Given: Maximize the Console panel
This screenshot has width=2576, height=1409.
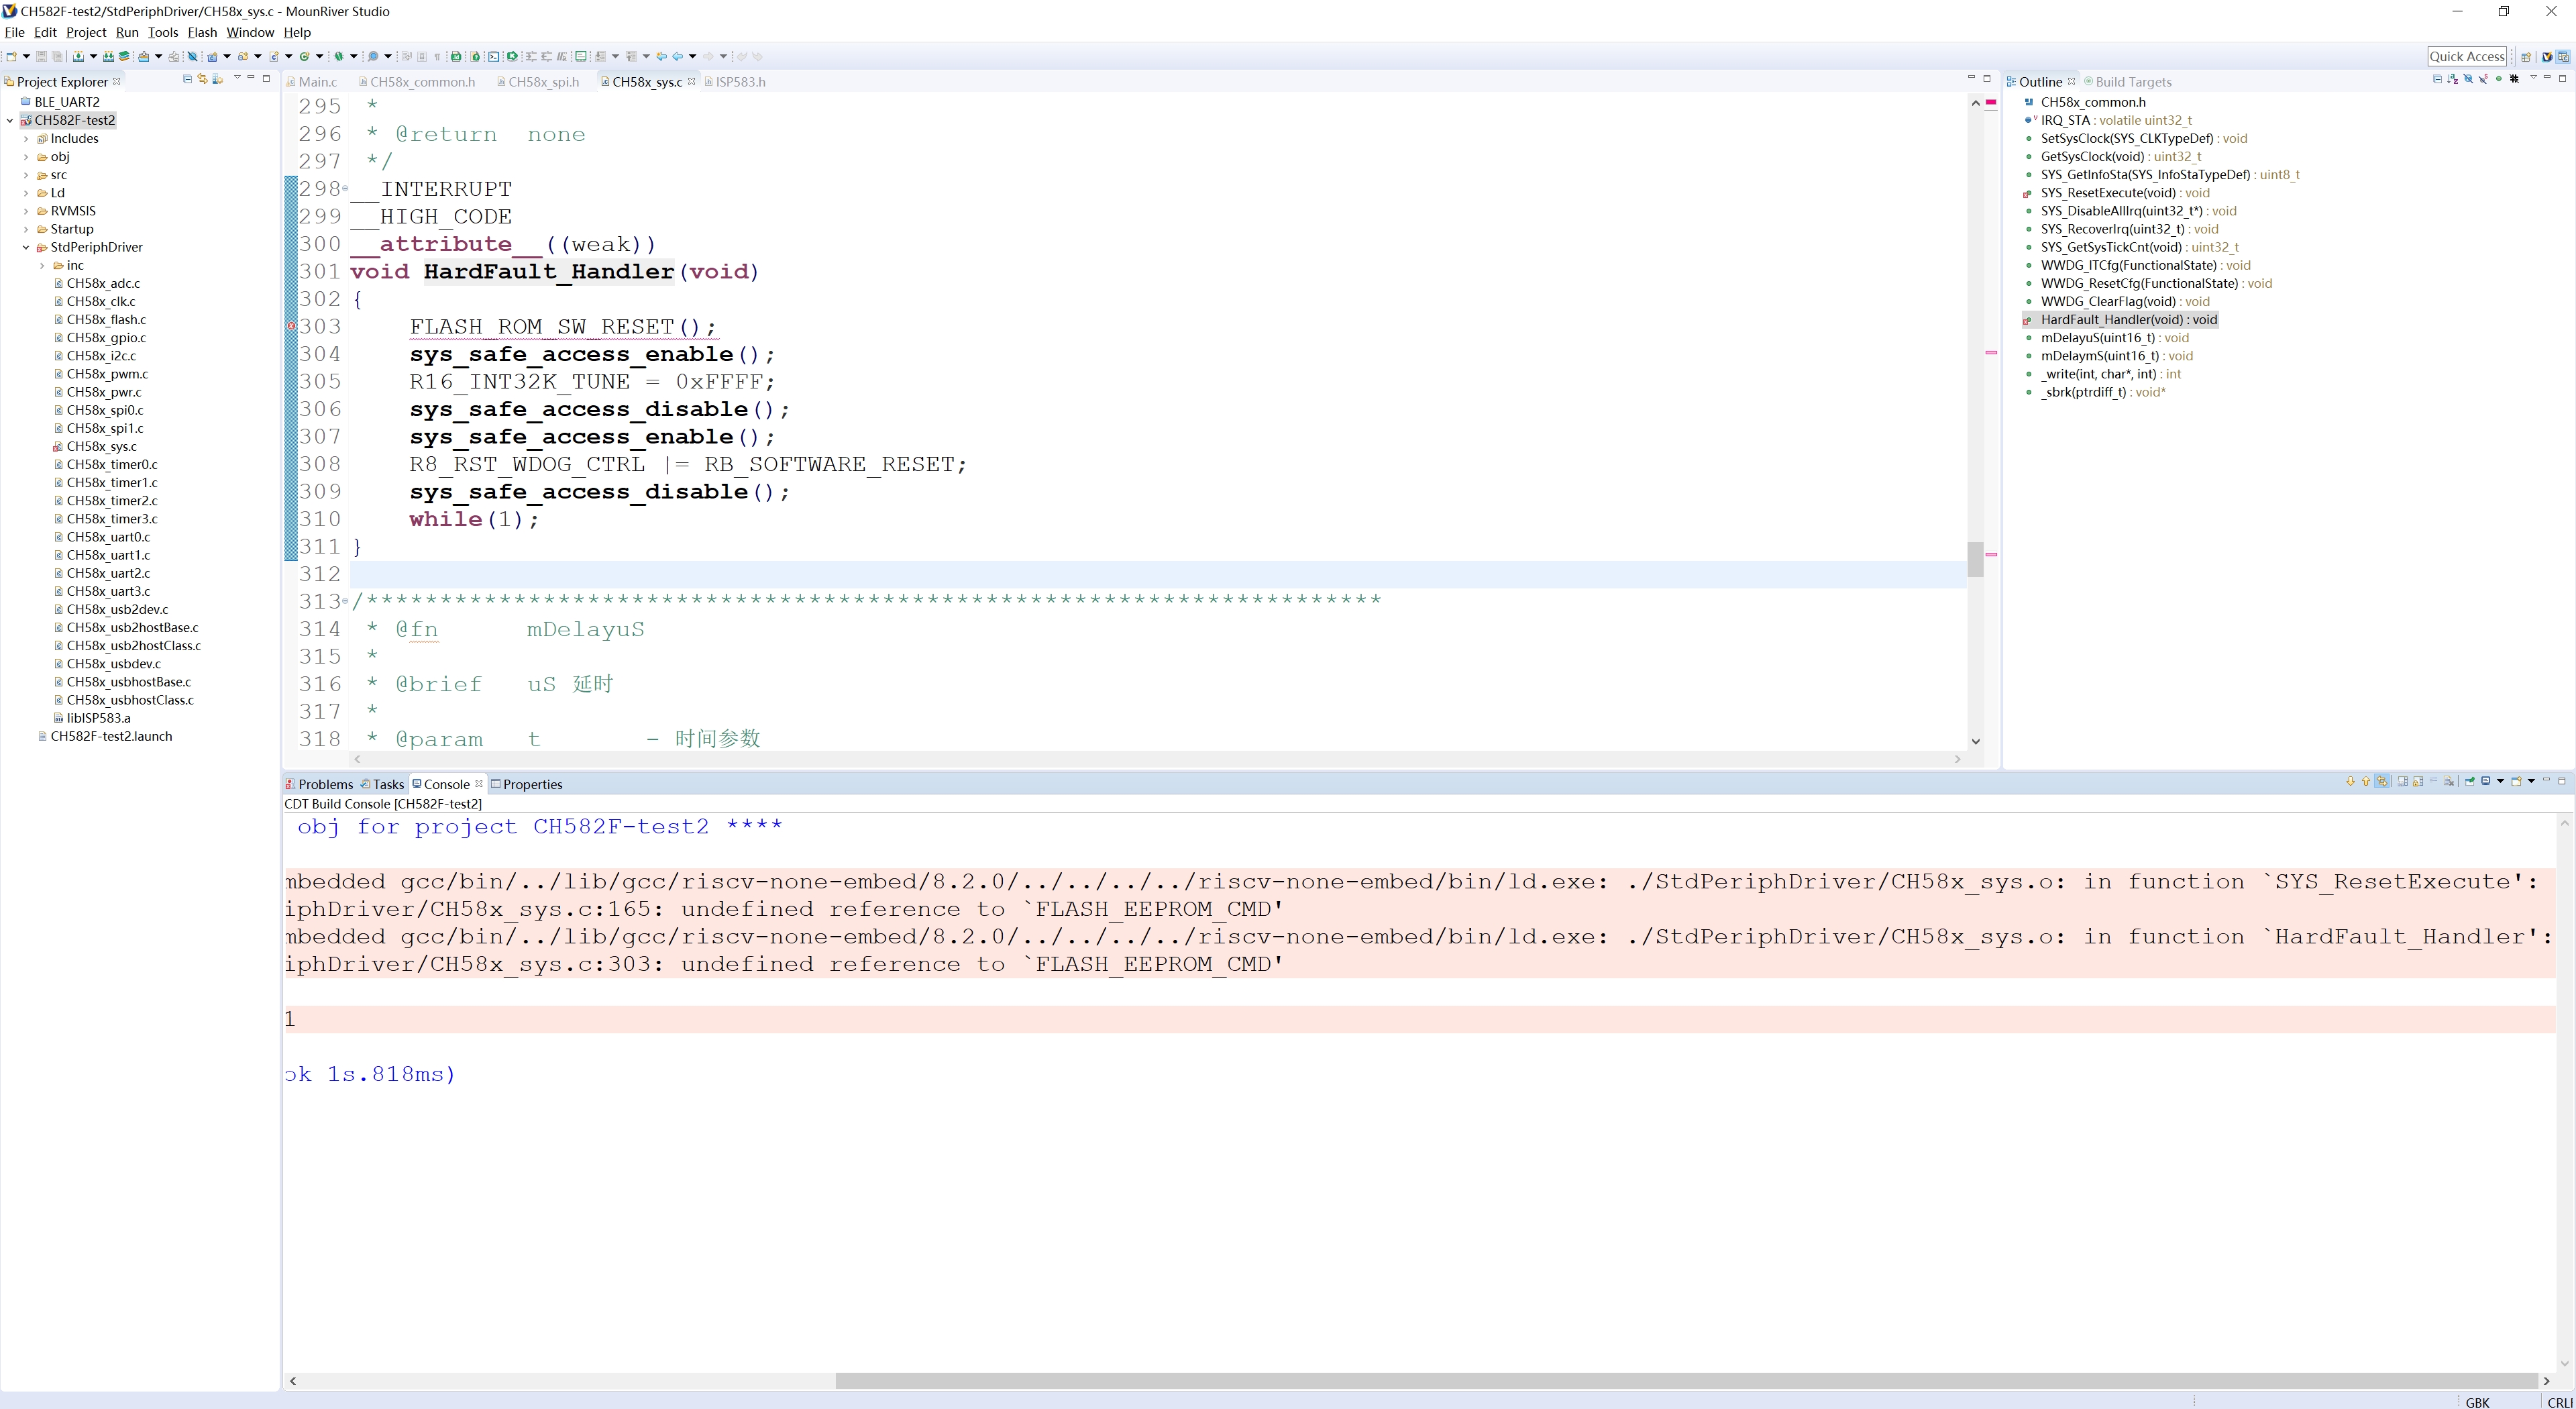Looking at the screenshot, I should 2562,781.
